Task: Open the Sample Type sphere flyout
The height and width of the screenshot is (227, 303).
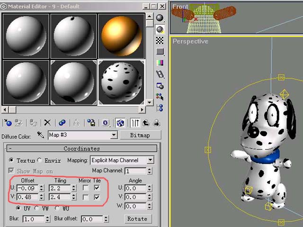Action: coord(160,18)
